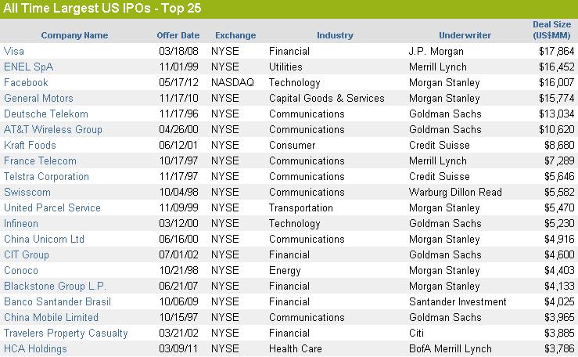This screenshot has width=578, height=357.
Task: Open the HCA Holdings link
Action: tap(35, 349)
